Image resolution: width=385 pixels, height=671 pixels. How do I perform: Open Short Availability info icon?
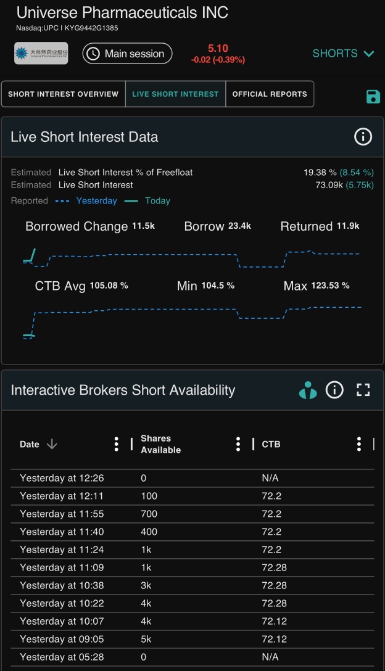coord(334,390)
